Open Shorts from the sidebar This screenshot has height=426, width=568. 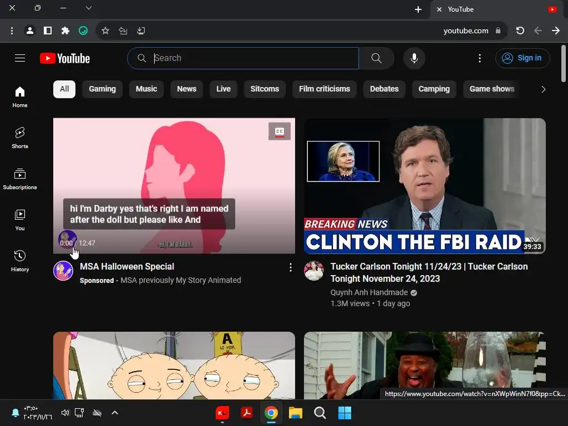(x=20, y=138)
